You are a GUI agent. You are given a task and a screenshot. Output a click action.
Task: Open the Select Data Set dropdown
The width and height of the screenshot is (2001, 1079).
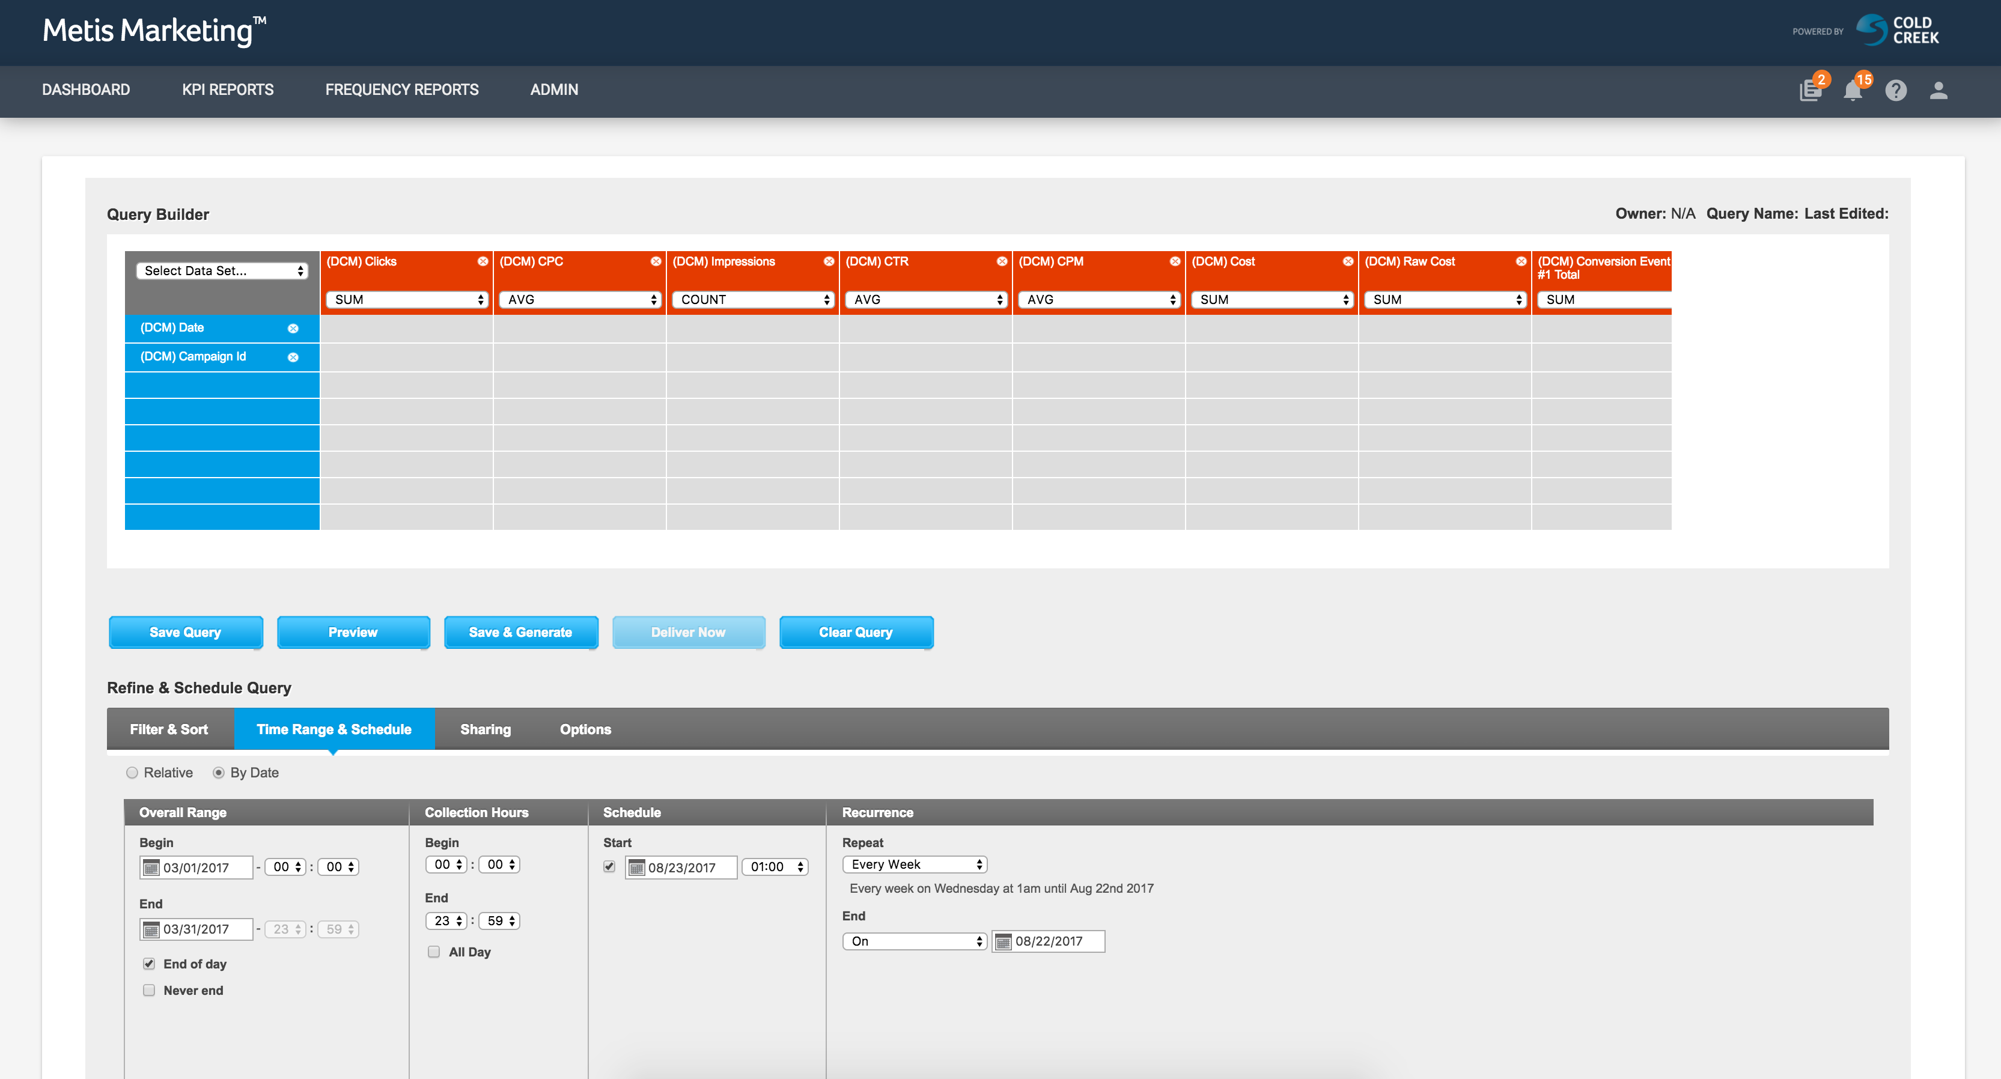tap(222, 271)
